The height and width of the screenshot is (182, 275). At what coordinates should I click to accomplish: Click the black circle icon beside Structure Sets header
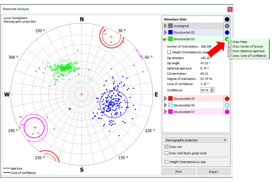227,19
